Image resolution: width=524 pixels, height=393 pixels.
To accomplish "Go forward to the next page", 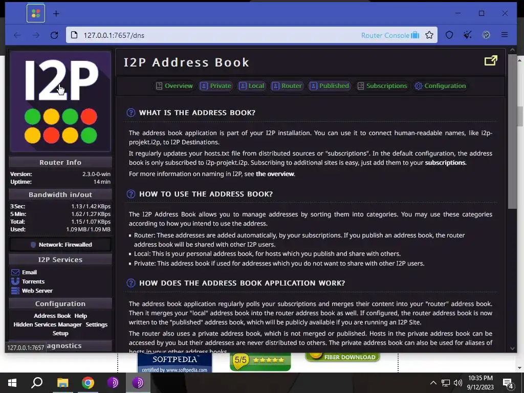I will [x=36, y=35].
